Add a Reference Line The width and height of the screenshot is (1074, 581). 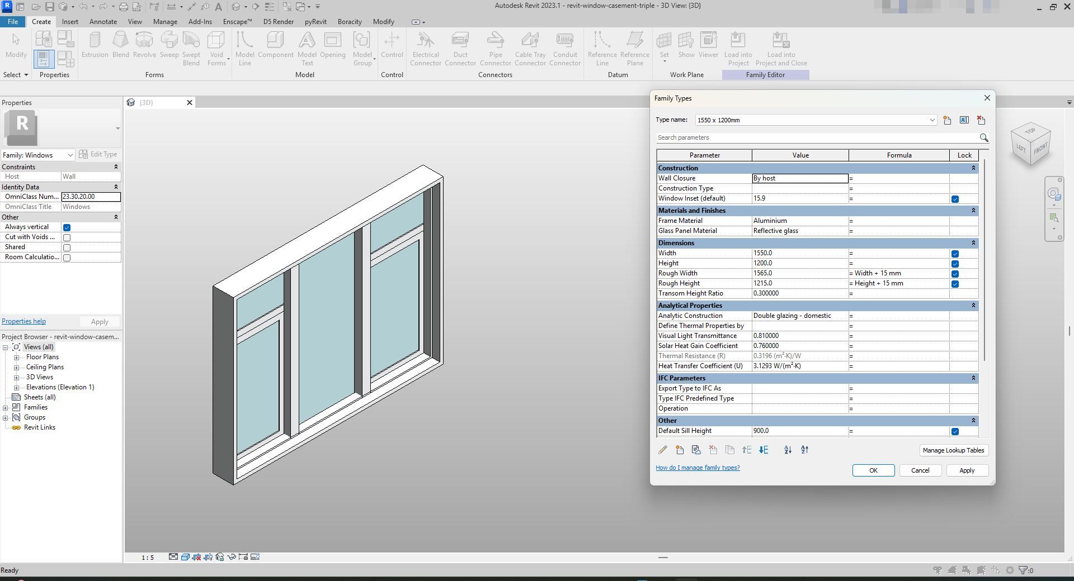(x=602, y=49)
